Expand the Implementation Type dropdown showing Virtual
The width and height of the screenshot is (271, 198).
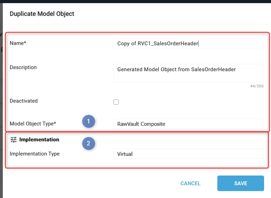pyautogui.click(x=188, y=154)
